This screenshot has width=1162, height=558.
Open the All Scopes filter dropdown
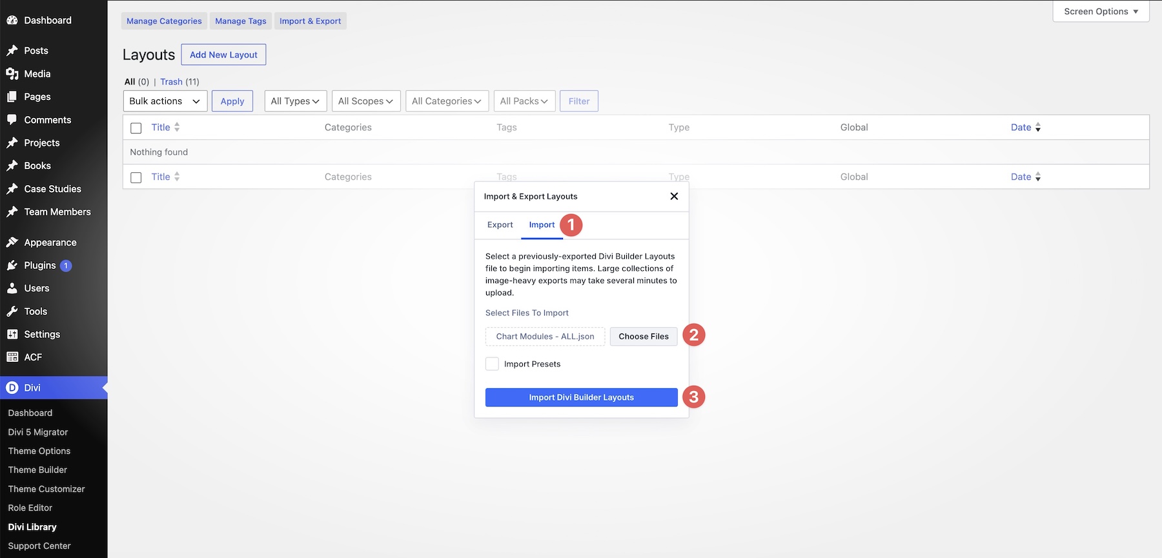point(366,101)
